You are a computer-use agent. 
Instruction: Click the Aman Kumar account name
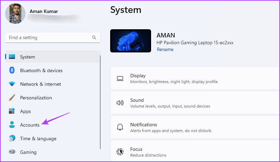coord(44,11)
